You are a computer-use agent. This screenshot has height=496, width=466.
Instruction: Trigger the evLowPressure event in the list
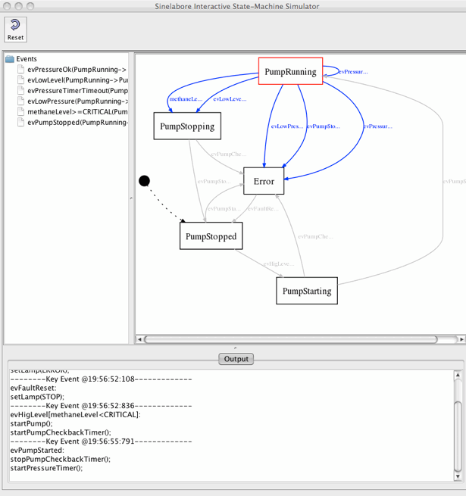coord(77,101)
